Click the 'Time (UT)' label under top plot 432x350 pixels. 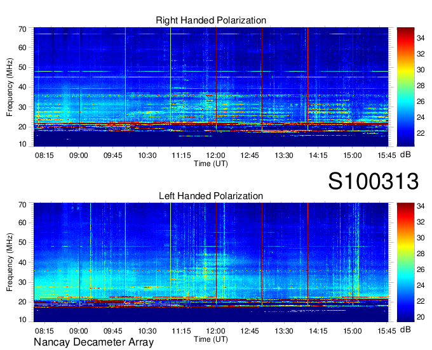coord(211,164)
